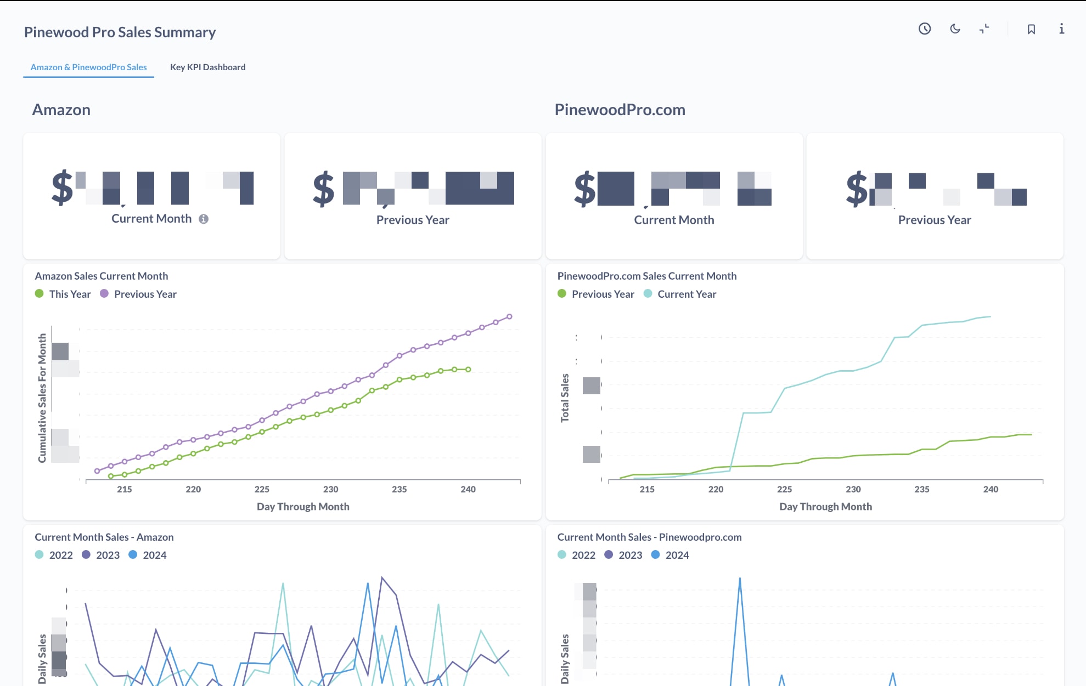
Task: Click the Pinewood Pro Sales Summary title
Action: point(120,32)
